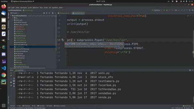Run the impNota configuration (green play)
The width and height of the screenshot is (194, 109).
[x=164, y=10]
